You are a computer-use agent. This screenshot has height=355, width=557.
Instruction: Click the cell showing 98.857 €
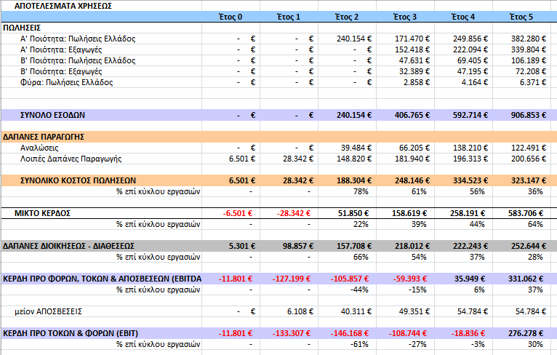point(298,246)
